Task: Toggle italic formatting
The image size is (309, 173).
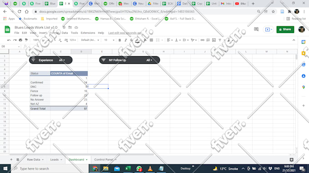Action: coord(125,40)
